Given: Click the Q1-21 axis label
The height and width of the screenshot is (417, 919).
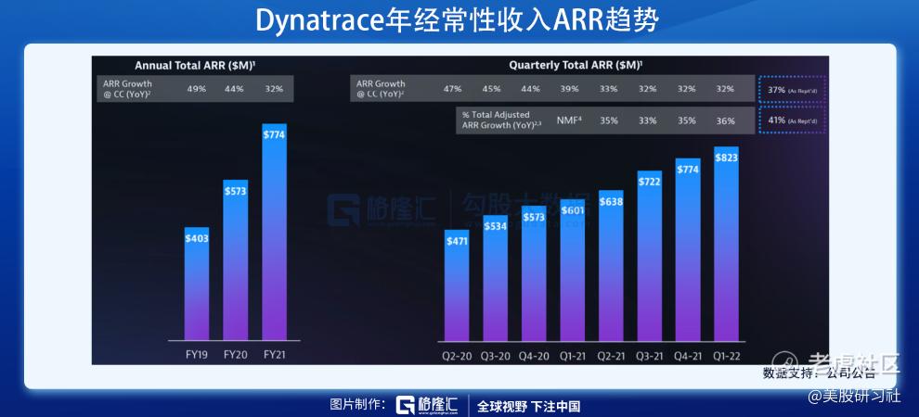Looking at the screenshot, I should (573, 356).
